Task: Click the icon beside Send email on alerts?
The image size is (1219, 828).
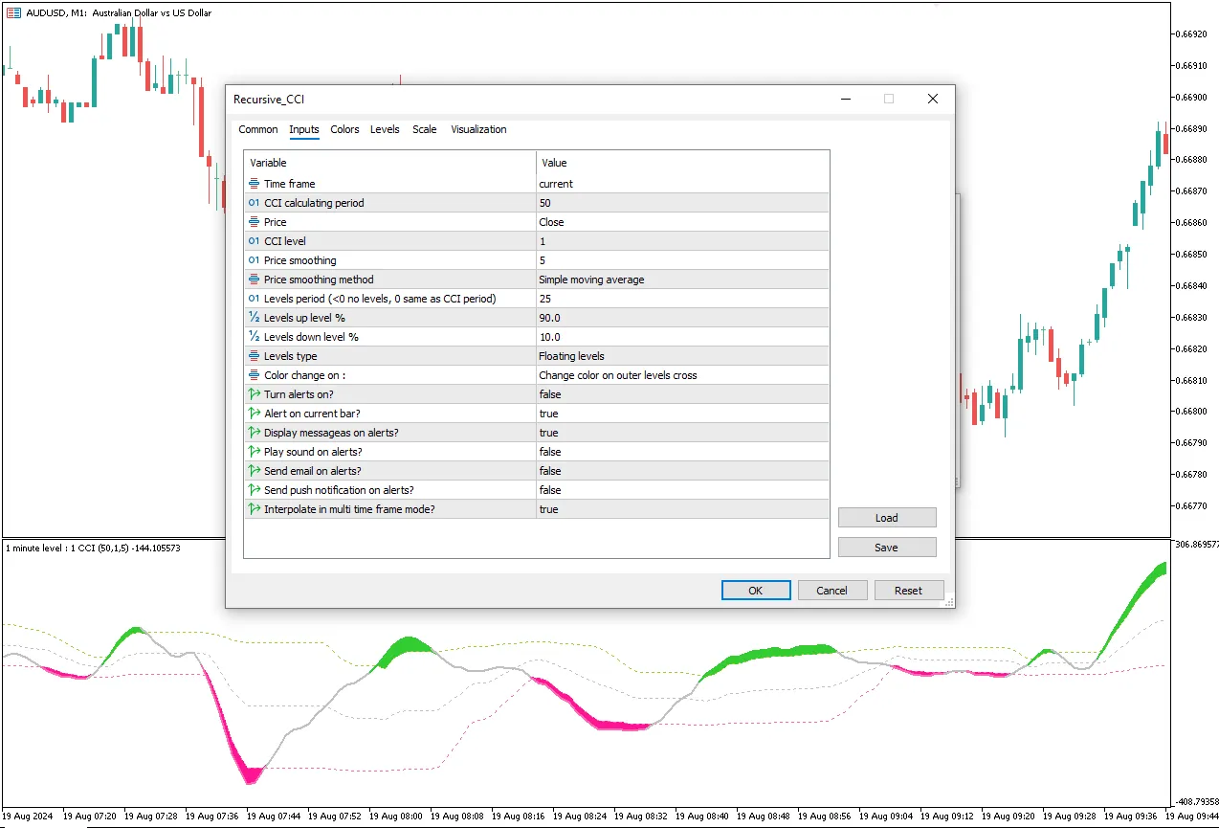Action: coord(254,471)
